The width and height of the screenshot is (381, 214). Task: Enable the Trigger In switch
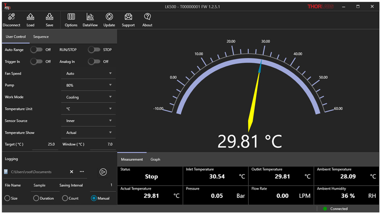pyautogui.click(x=36, y=61)
